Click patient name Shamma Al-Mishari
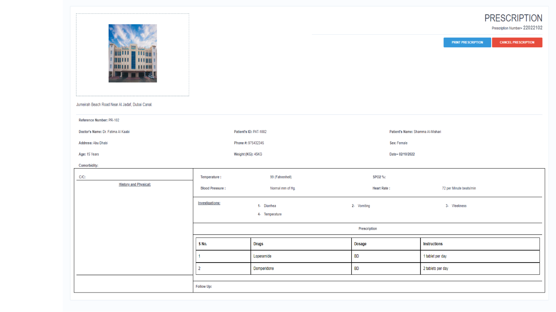 424,132
